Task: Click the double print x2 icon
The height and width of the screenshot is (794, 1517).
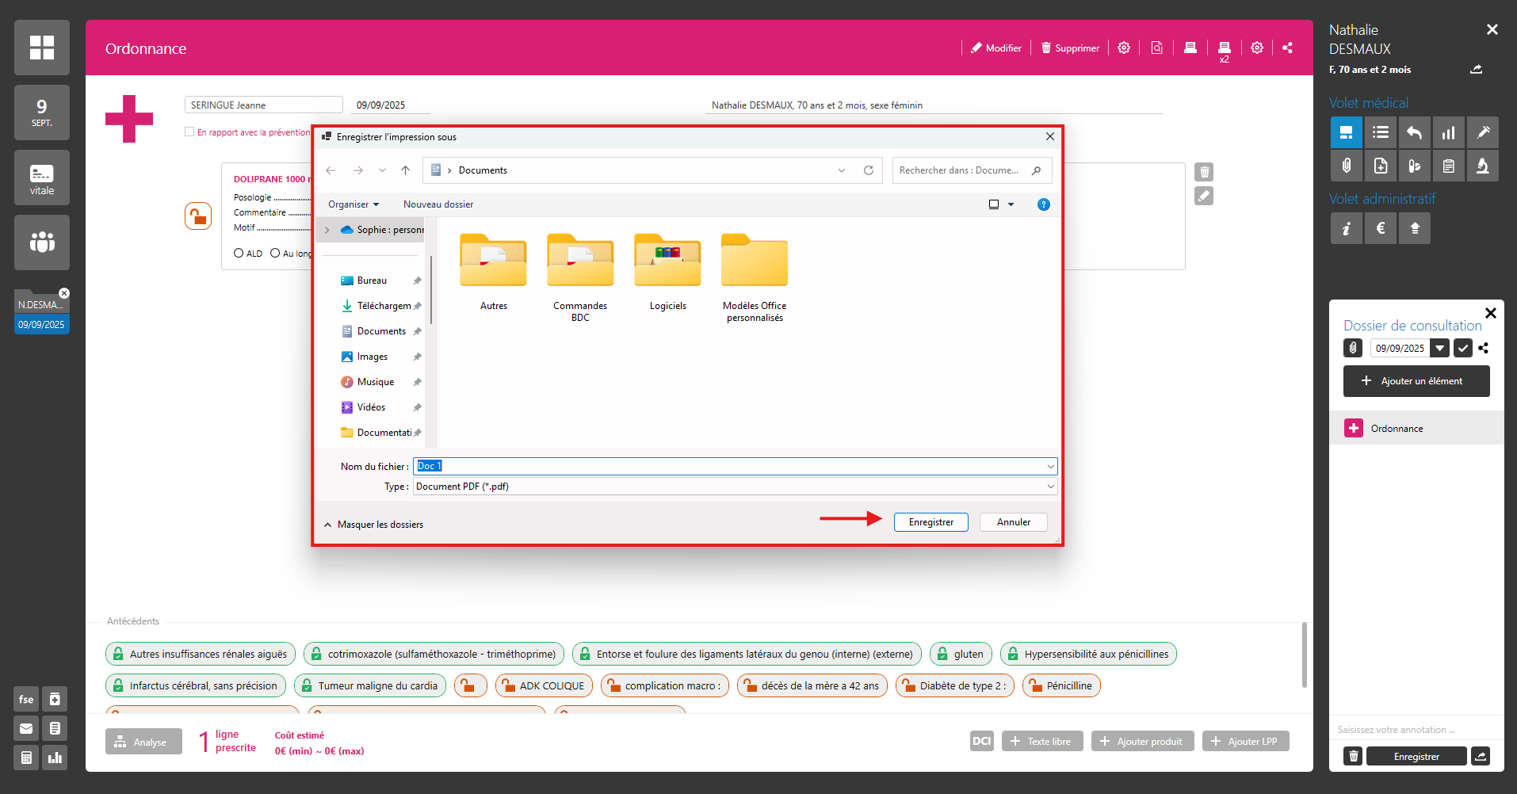Action: pyautogui.click(x=1224, y=49)
